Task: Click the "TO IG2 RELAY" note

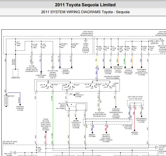Action: [x=99, y=115]
